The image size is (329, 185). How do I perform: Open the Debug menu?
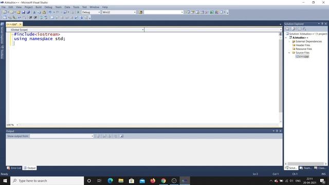tap(48, 7)
